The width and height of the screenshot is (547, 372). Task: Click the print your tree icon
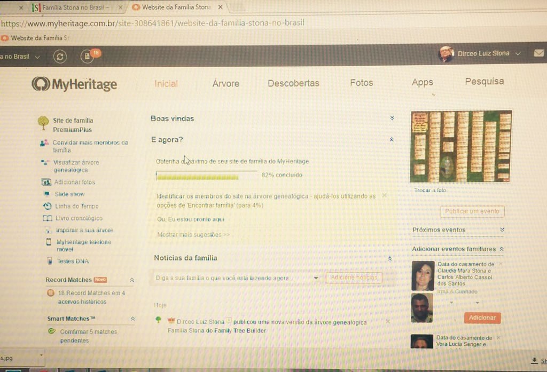(48, 231)
